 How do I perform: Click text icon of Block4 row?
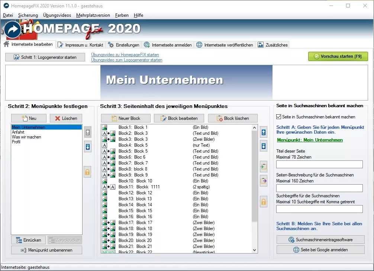coord(104,145)
